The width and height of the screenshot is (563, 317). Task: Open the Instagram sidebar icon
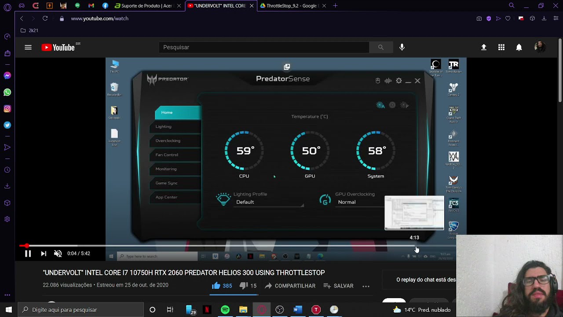(x=7, y=109)
